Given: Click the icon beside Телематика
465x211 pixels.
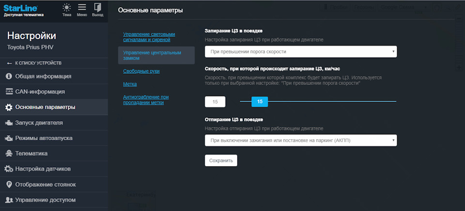Looking at the screenshot, I should tap(9, 154).
